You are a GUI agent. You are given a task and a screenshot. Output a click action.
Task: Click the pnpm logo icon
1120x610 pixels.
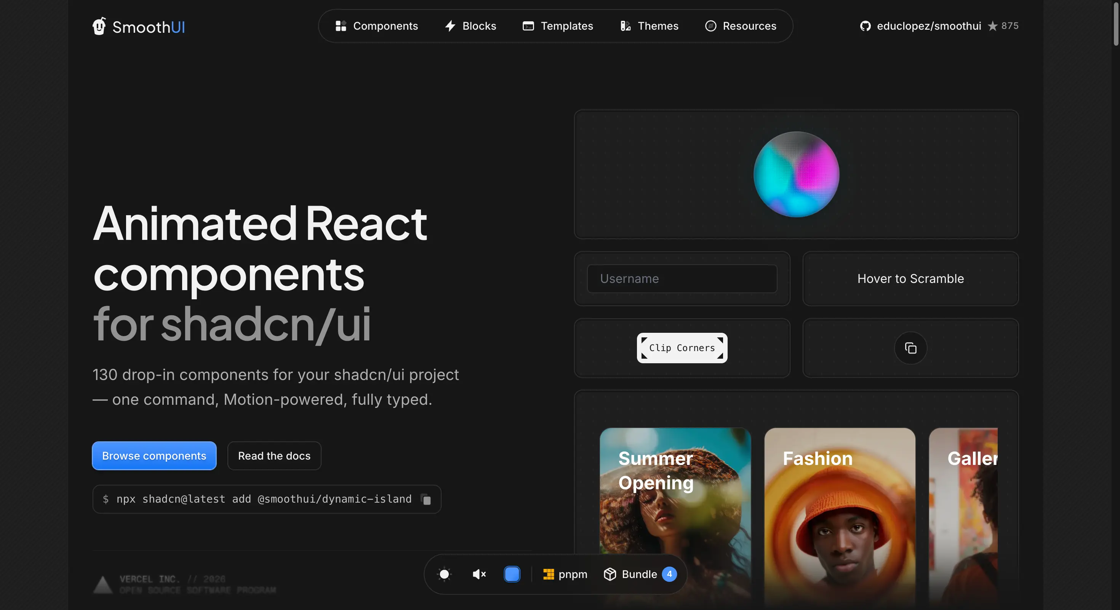[x=548, y=574]
